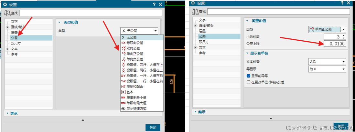This screenshot has width=355, height=132.
Task: Expand 直线/箭头 node in left dialog
Action: click(7, 27)
